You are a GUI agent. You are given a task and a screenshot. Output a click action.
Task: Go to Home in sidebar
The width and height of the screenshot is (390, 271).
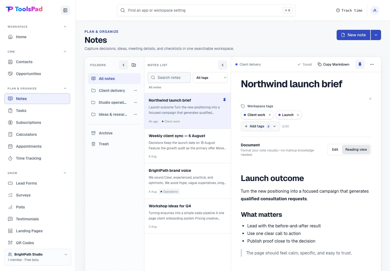[37, 37]
